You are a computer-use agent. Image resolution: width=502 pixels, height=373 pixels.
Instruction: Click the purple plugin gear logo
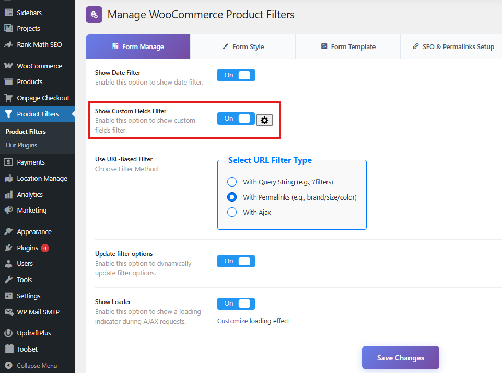[x=94, y=15]
